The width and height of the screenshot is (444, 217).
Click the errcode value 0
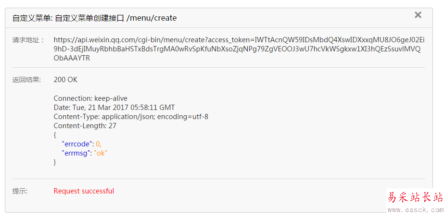coord(99,144)
